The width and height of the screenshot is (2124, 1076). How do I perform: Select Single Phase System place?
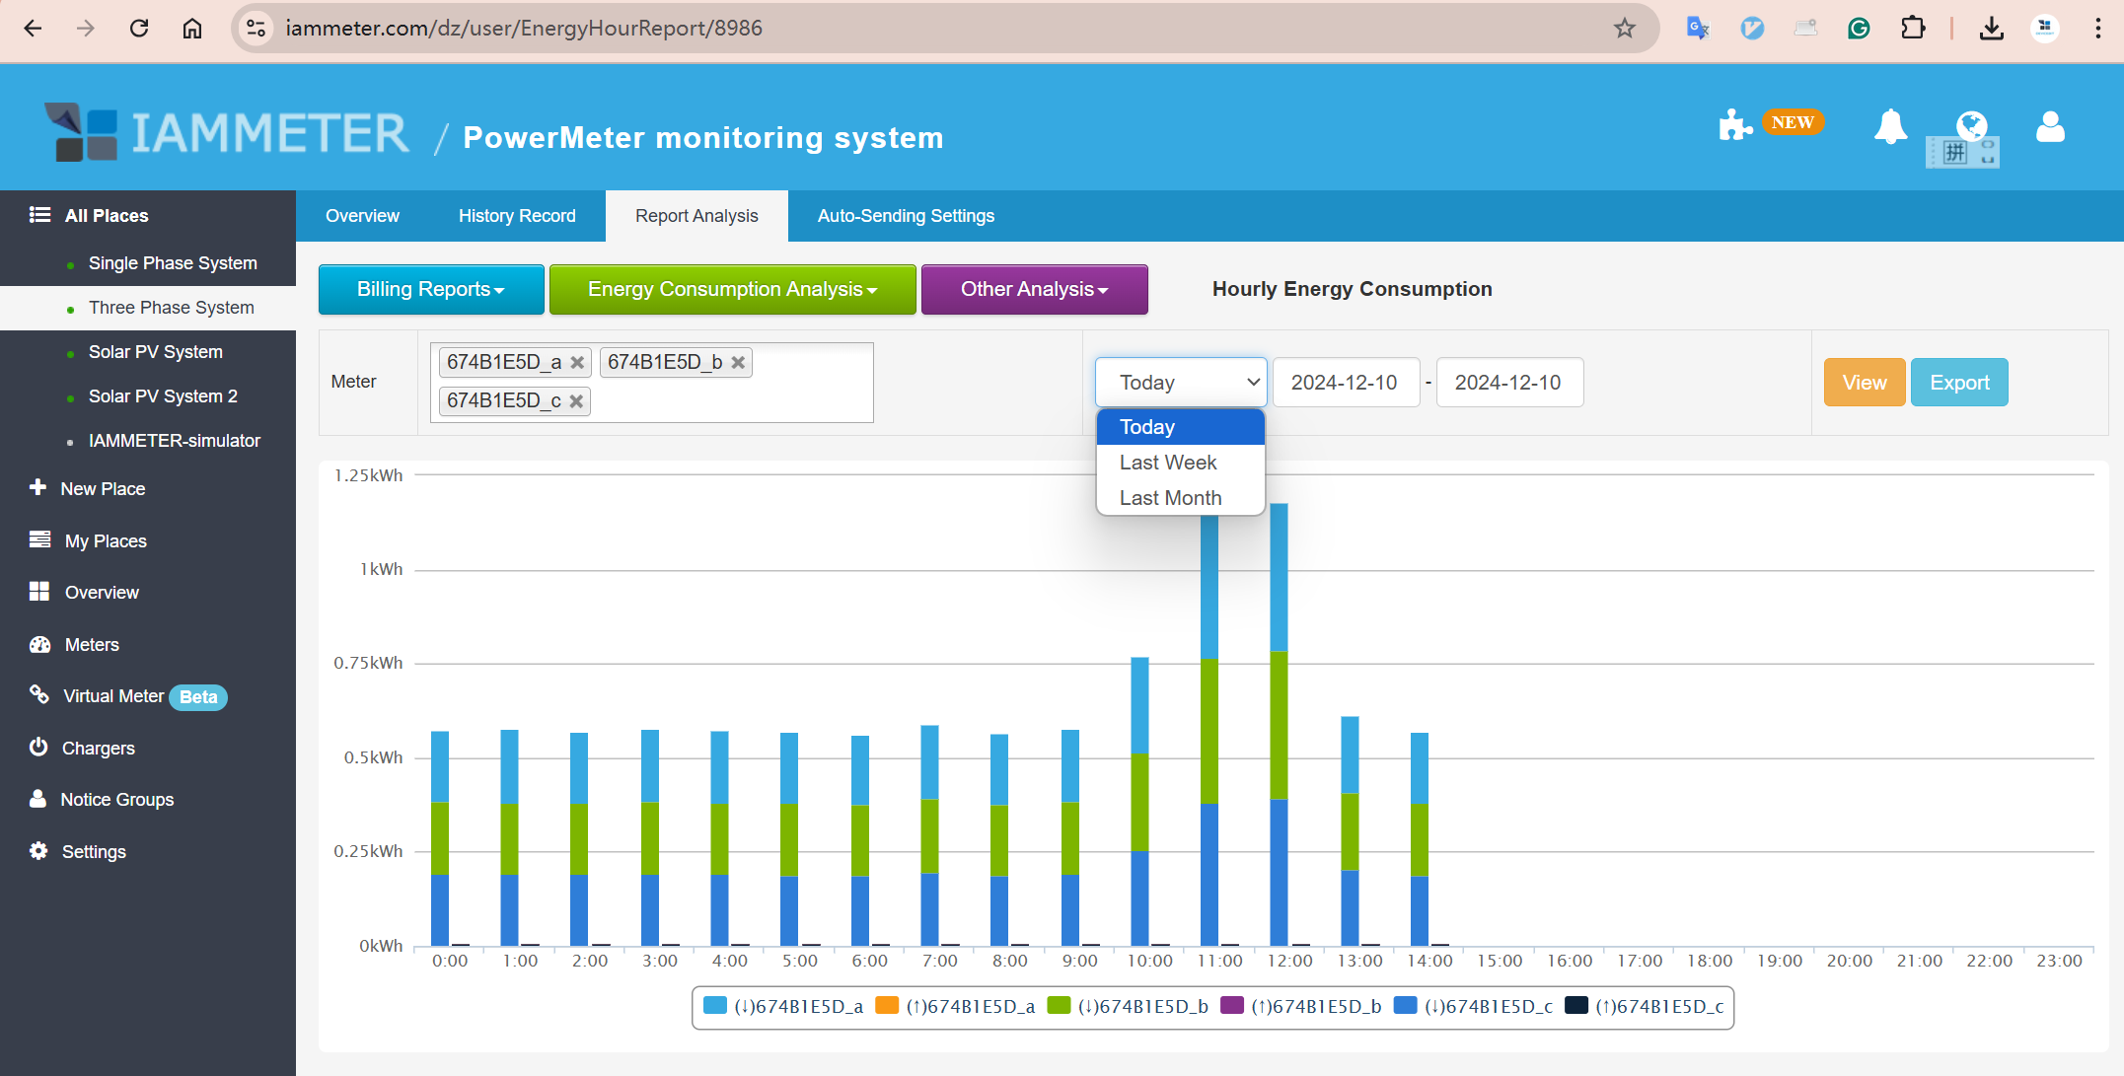[173, 263]
